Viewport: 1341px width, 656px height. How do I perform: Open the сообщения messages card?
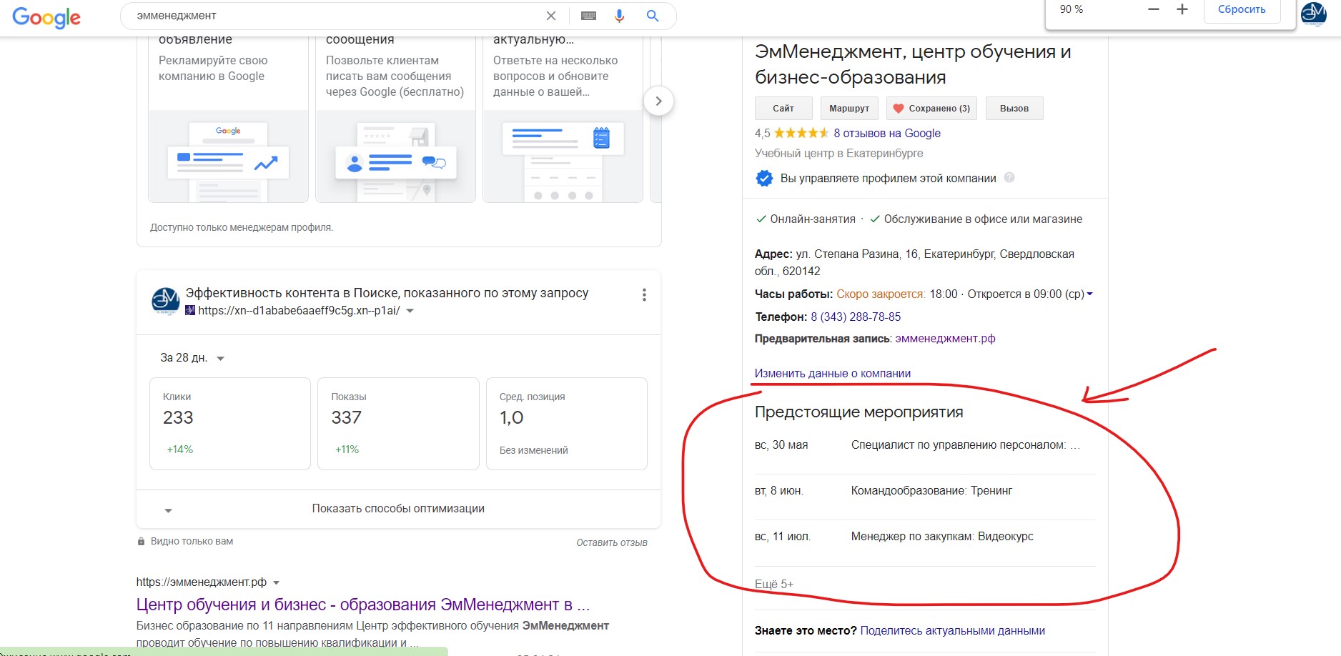coord(395,118)
